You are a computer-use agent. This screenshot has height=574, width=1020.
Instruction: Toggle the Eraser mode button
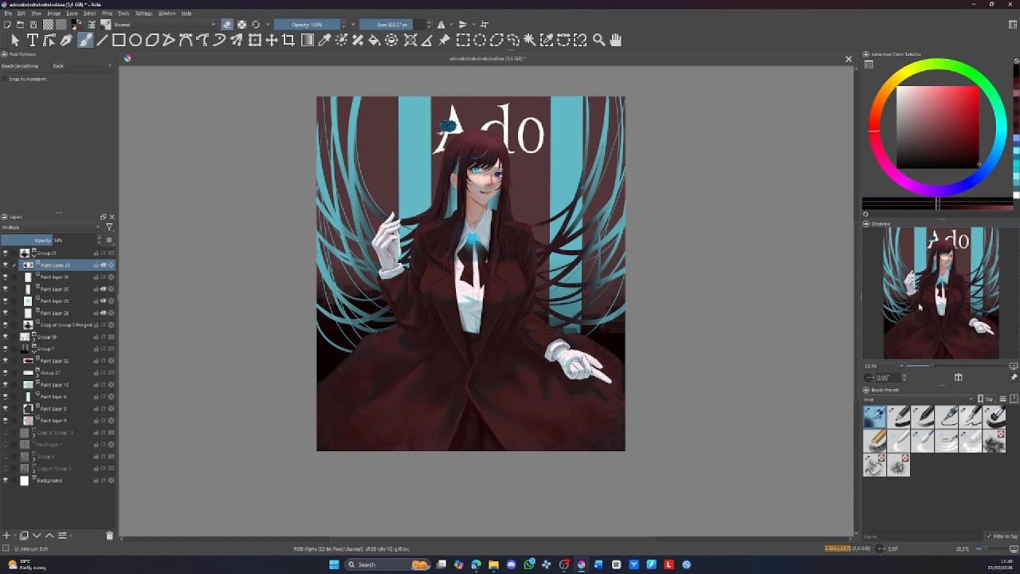click(x=227, y=25)
